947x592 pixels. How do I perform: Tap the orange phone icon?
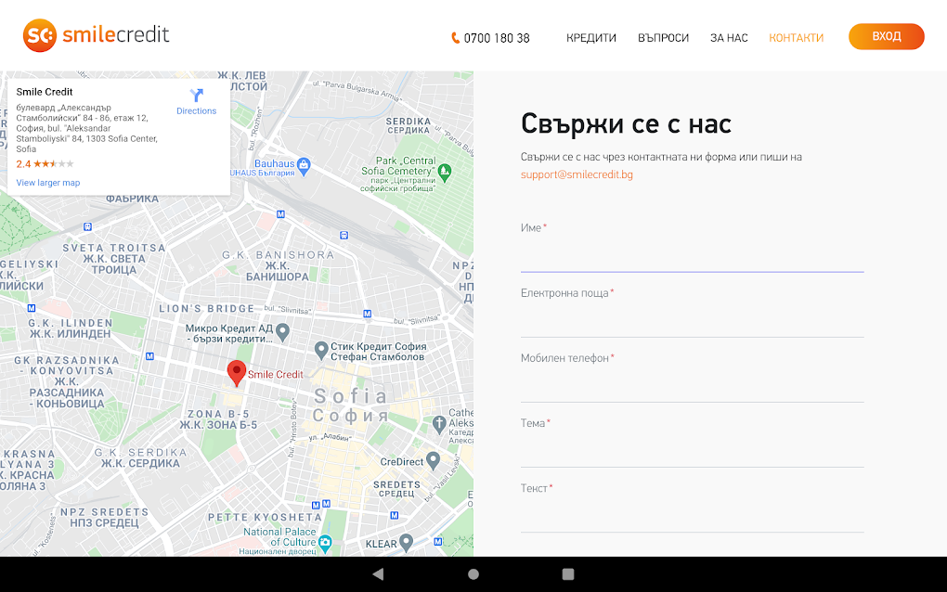point(455,38)
